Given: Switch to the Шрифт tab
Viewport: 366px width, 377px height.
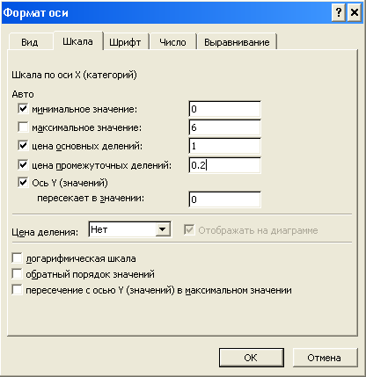Looking at the screenshot, I should pos(125,42).
